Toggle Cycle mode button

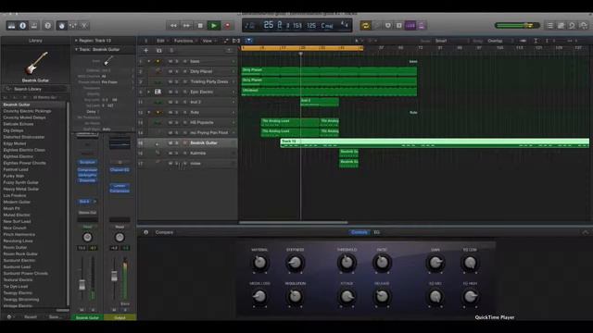365,26
